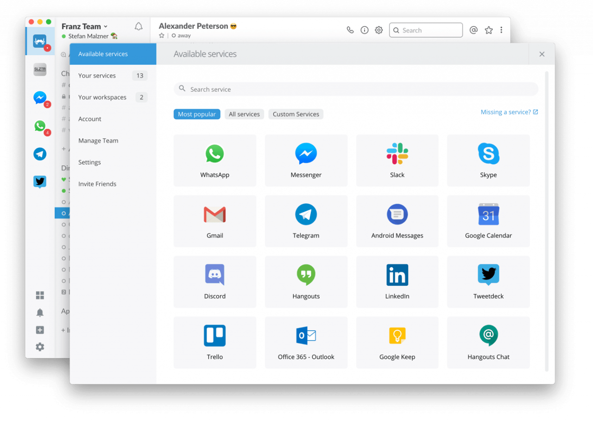Click the Search service field
The image size is (593, 423).
pos(356,89)
